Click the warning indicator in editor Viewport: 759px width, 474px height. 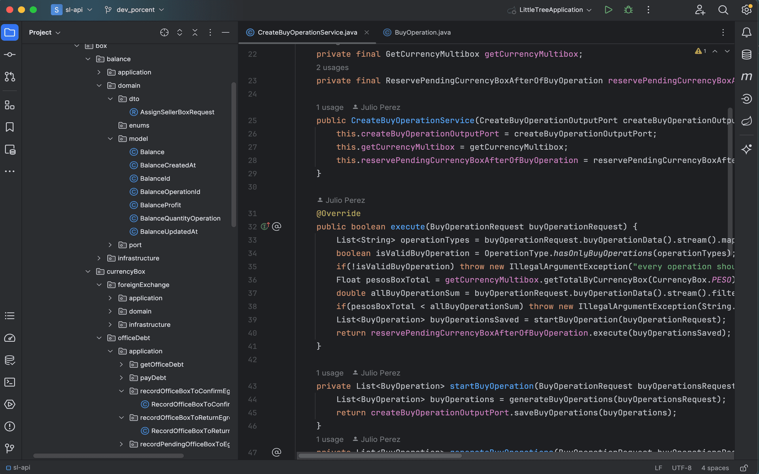pyautogui.click(x=700, y=51)
